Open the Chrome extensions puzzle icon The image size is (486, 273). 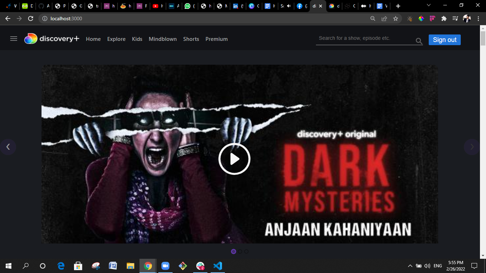point(444,18)
